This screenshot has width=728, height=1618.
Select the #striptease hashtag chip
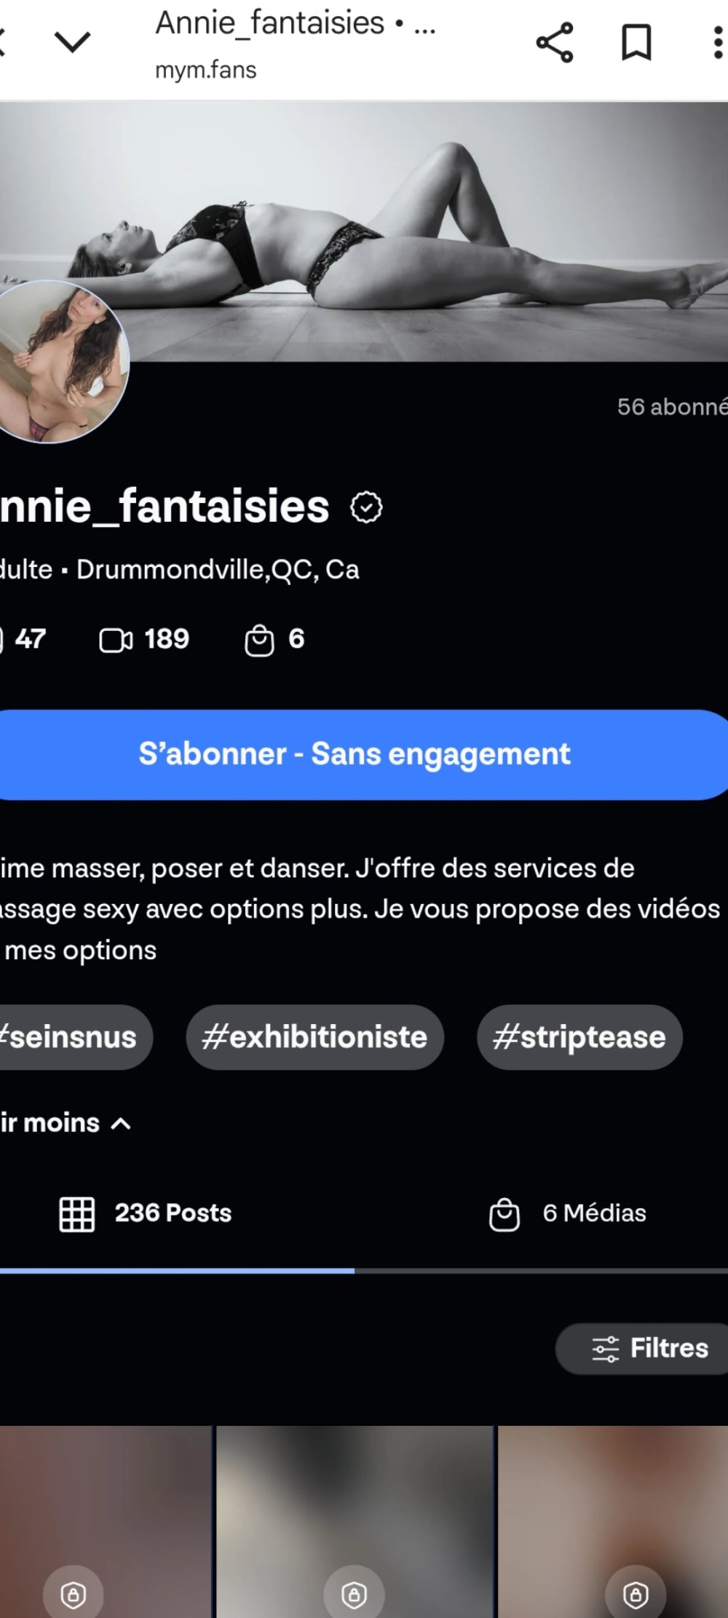(579, 1037)
